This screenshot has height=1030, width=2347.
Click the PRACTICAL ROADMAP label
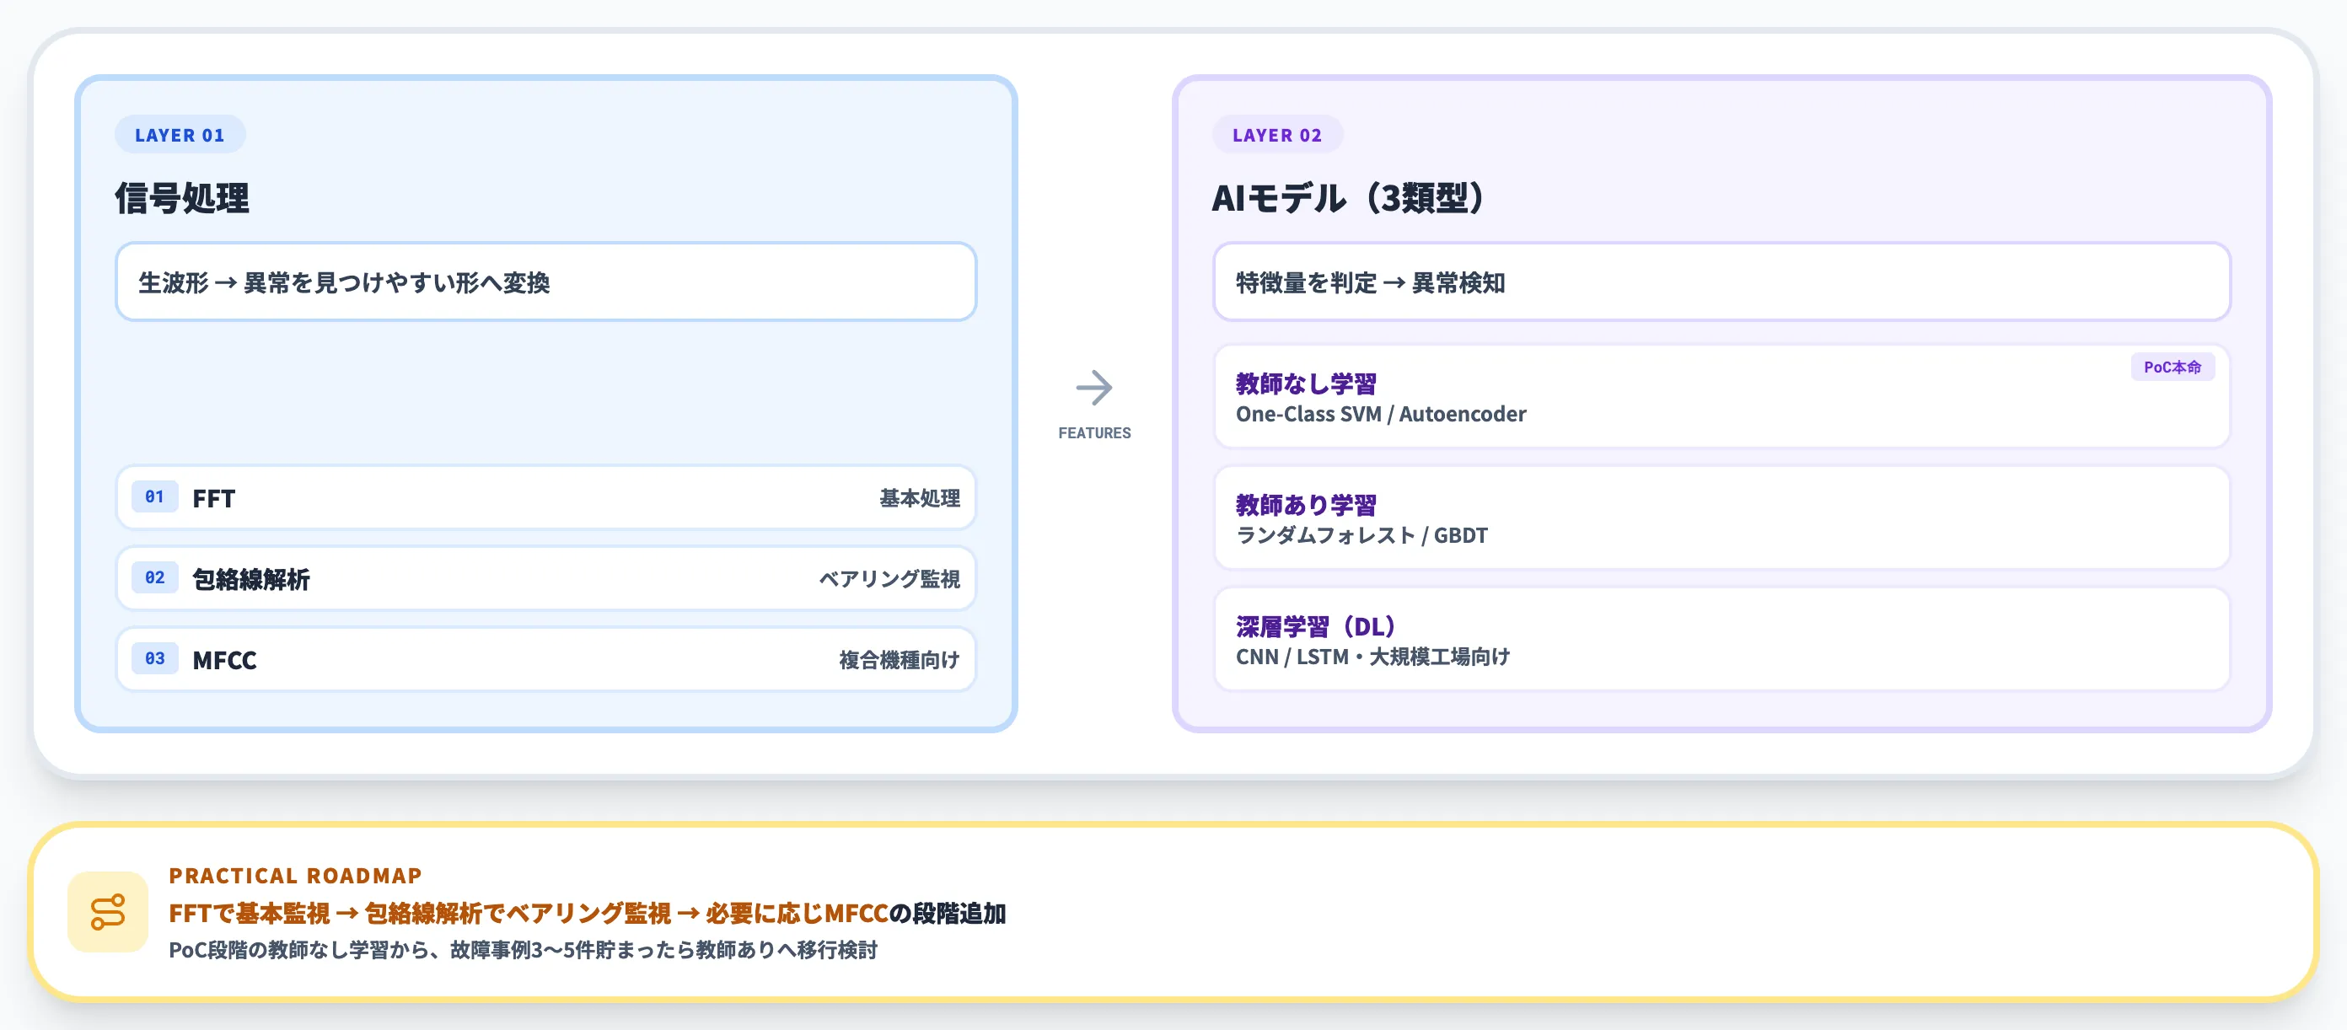point(295,875)
